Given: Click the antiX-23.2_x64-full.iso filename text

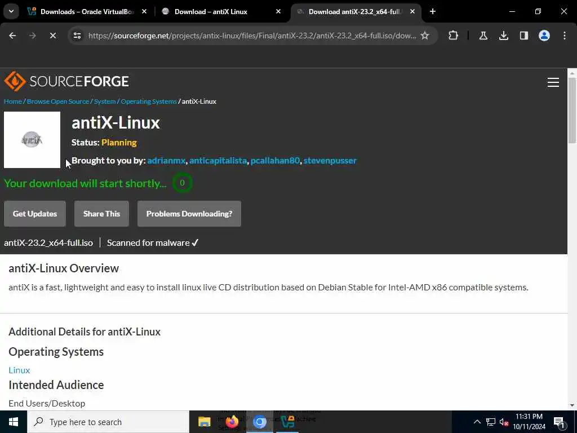Looking at the screenshot, I should point(48,243).
